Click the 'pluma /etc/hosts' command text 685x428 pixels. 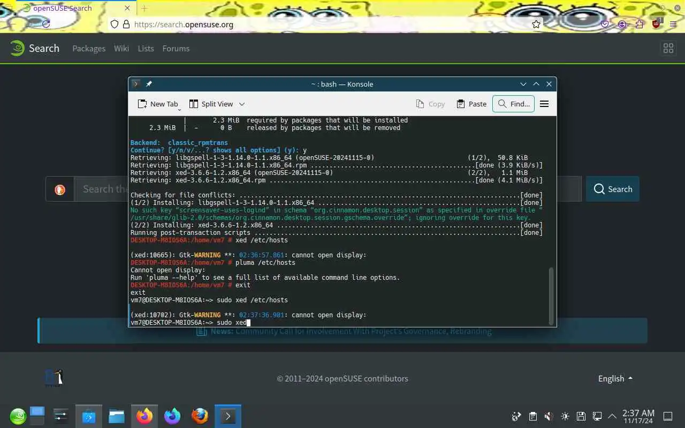(265, 263)
